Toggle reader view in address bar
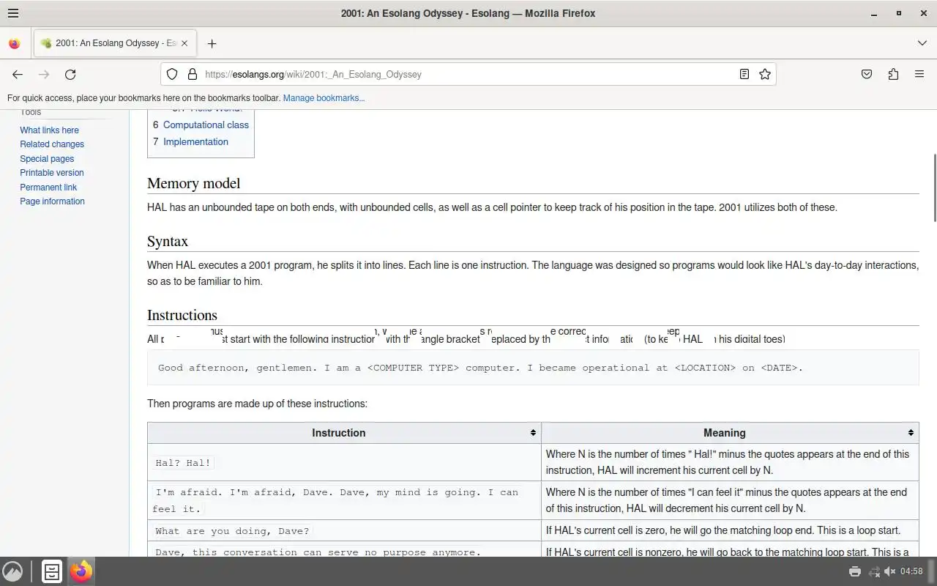 (x=744, y=74)
